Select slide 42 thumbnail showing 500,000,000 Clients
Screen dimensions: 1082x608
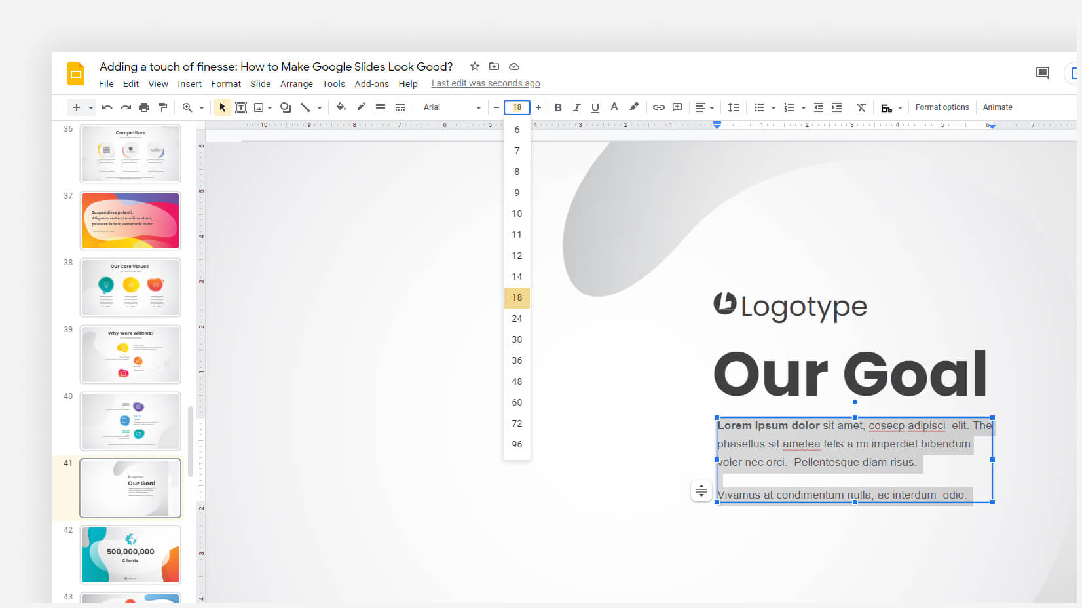tap(130, 554)
